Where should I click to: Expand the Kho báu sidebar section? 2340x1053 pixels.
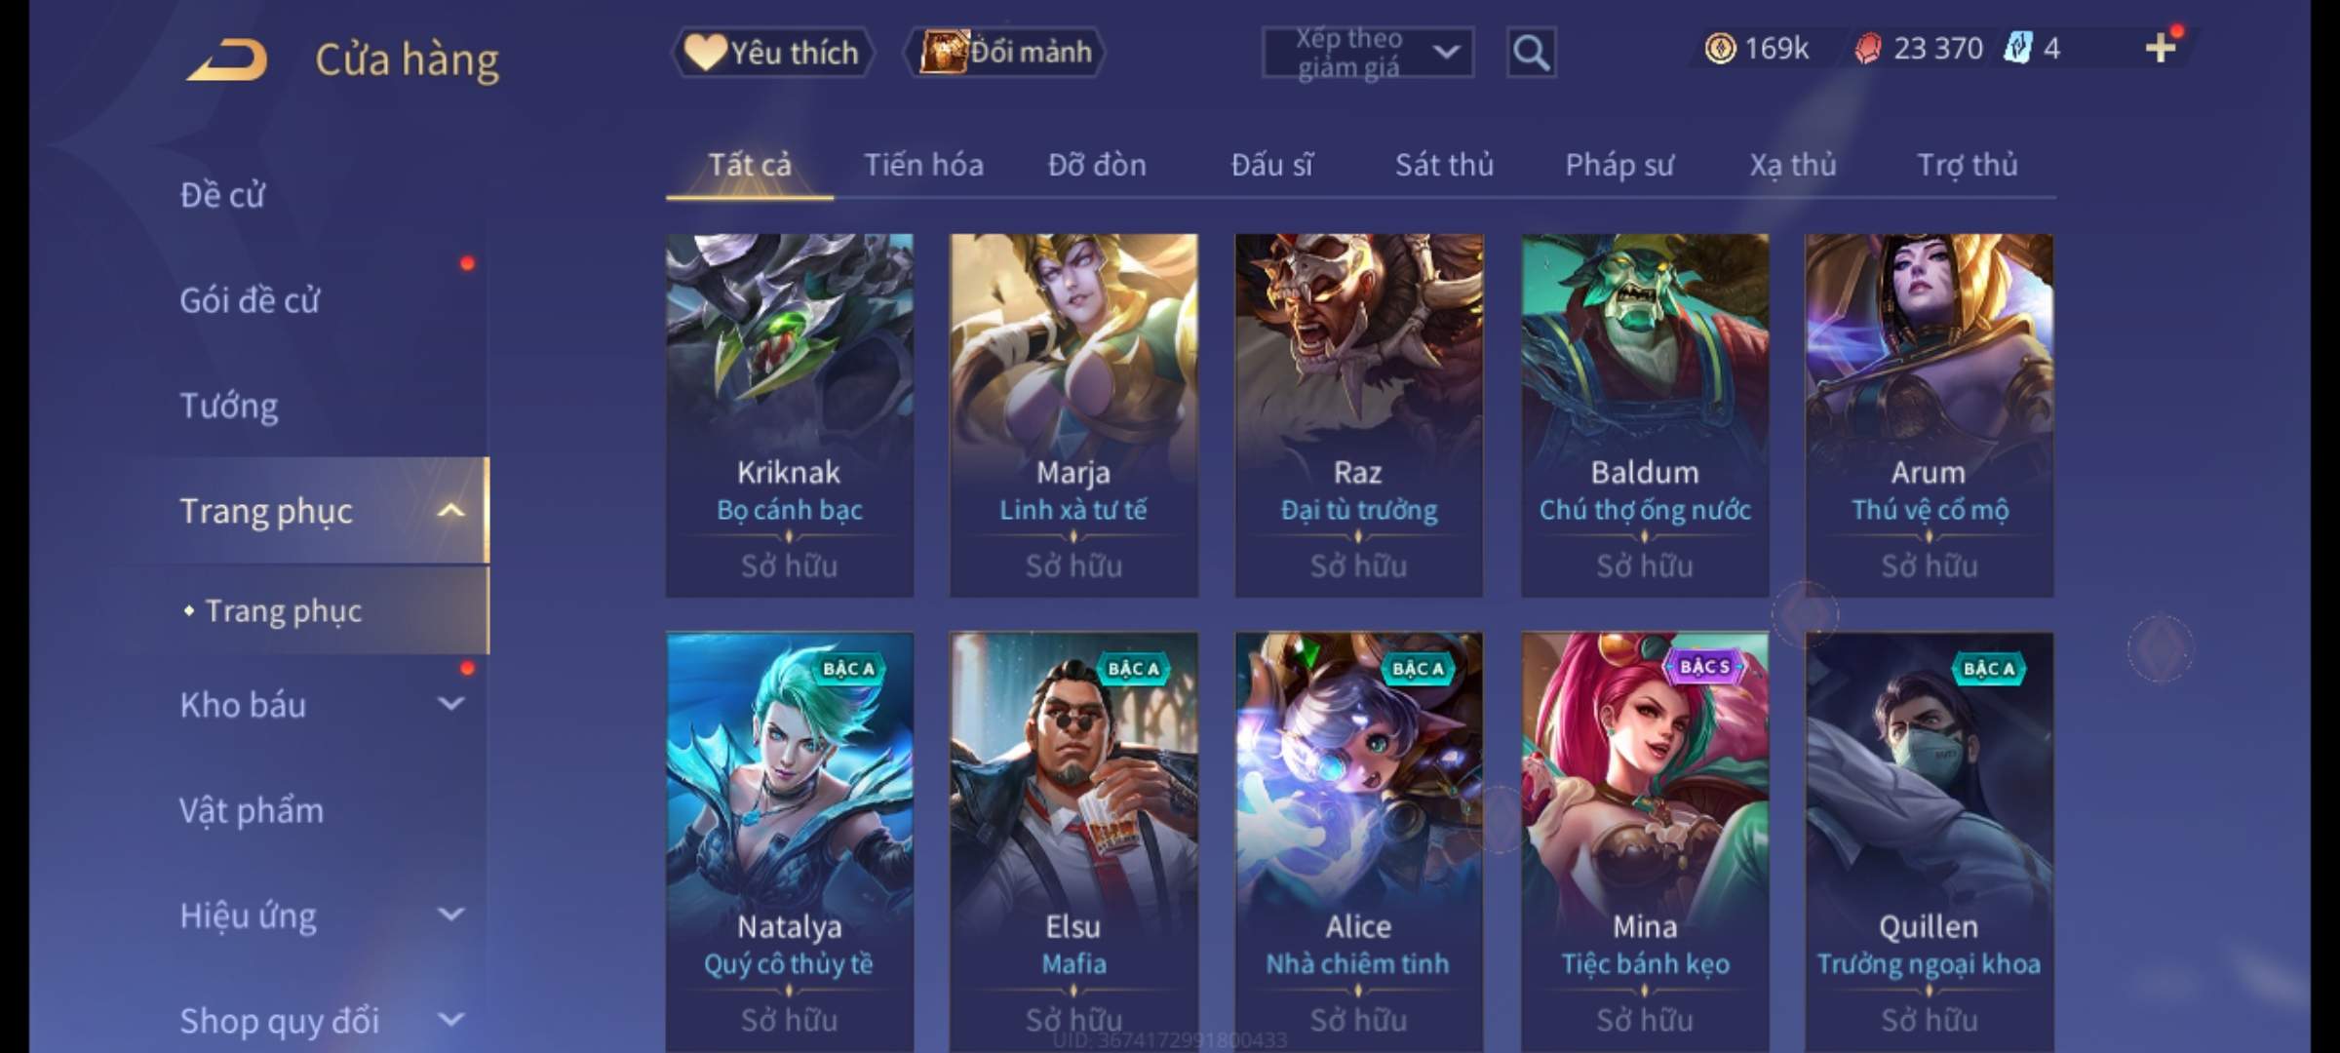[x=450, y=704]
